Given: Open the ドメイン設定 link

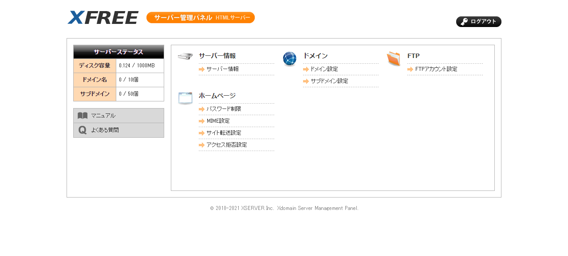Looking at the screenshot, I should coord(324,69).
